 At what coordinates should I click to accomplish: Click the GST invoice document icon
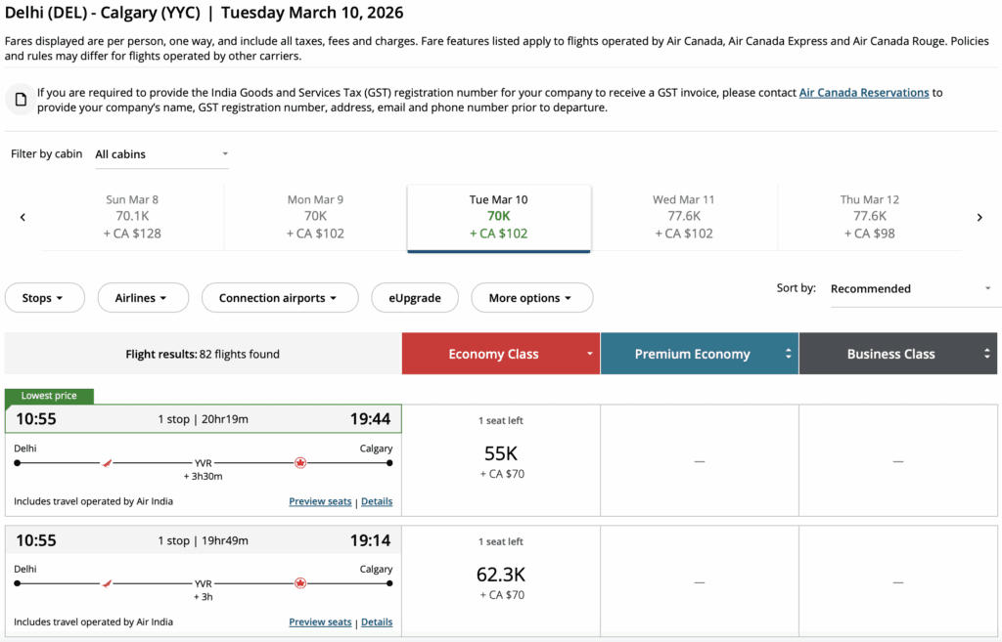pyautogui.click(x=20, y=99)
